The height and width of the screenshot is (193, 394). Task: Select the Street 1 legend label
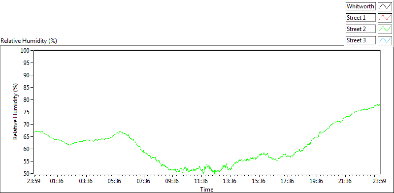tap(361, 18)
